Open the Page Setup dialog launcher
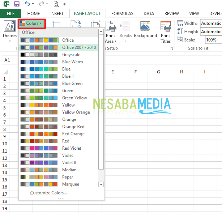Screen dimensions: 222x213 (x=172, y=48)
